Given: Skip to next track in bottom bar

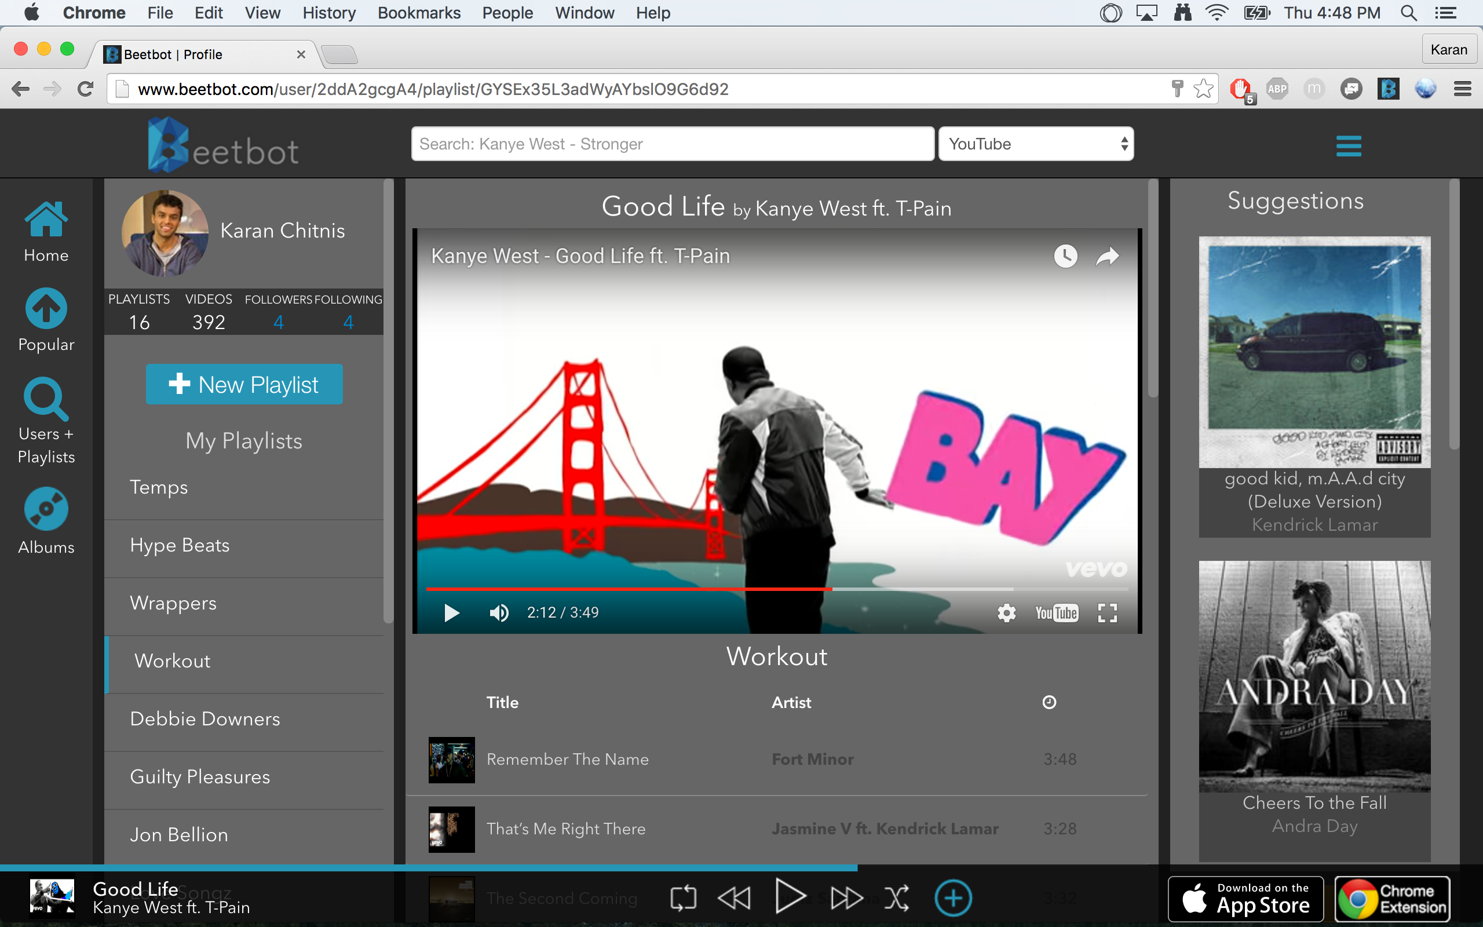Looking at the screenshot, I should point(846,898).
